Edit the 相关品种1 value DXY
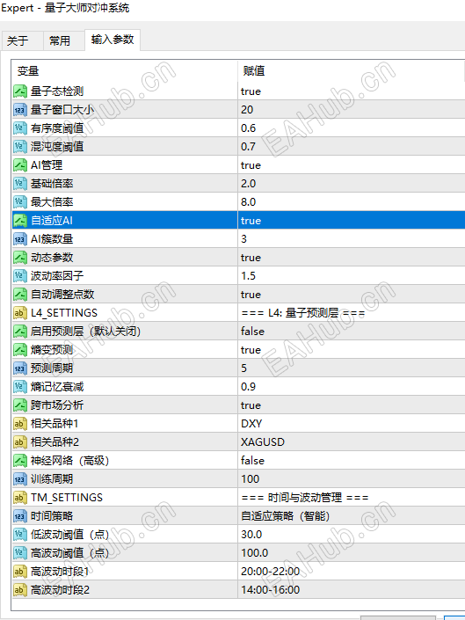The image size is (465, 620). click(x=352, y=424)
